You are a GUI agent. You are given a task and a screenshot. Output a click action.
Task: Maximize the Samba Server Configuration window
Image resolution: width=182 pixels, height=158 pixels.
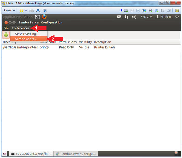[14, 22]
